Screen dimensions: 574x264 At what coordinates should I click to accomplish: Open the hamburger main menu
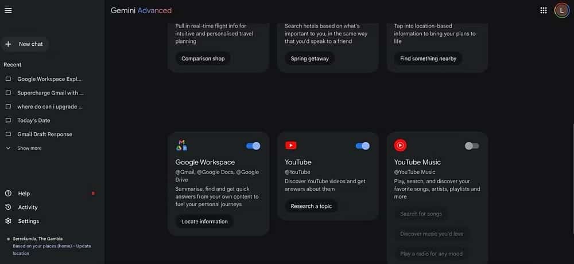click(x=8, y=10)
